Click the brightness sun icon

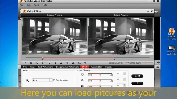(82, 74)
